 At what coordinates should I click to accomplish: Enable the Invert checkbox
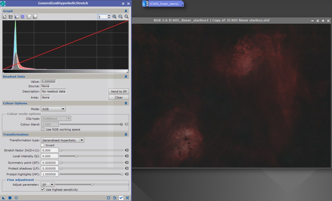pos(43,145)
